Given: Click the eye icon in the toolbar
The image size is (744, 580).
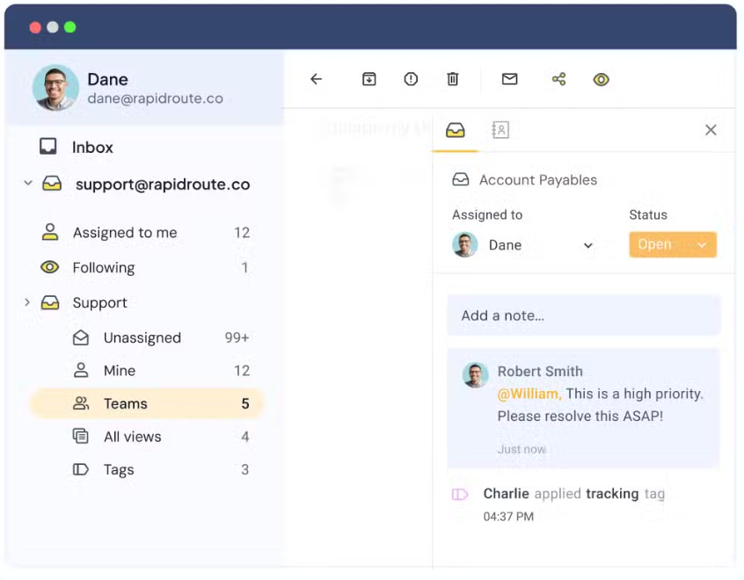Looking at the screenshot, I should click(x=602, y=79).
